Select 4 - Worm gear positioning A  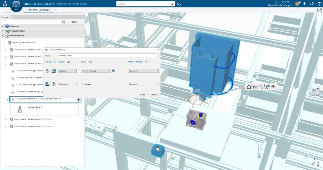(29, 92)
